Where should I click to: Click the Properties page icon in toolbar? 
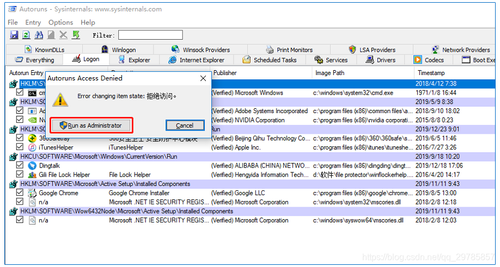tap(51, 35)
